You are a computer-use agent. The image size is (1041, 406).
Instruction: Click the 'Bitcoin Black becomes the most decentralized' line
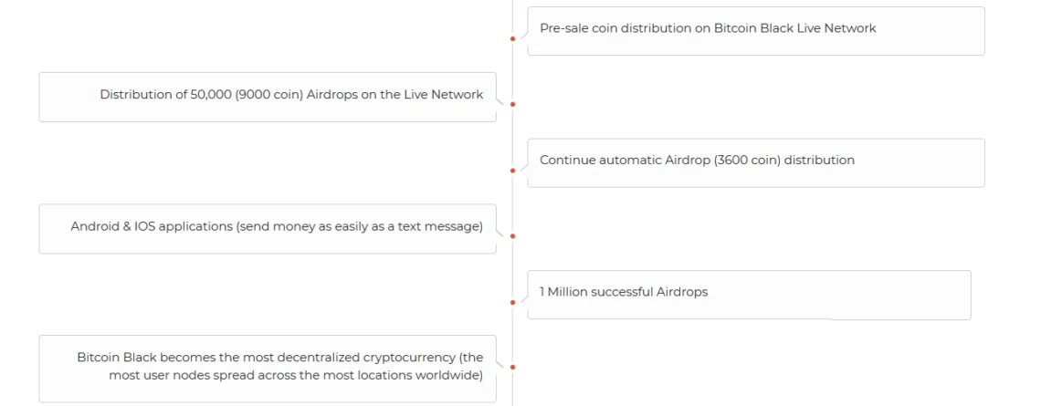[x=268, y=358]
